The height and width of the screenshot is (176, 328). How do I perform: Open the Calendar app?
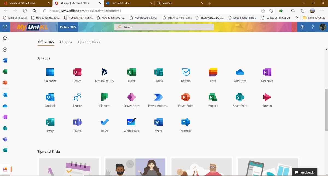(50, 75)
